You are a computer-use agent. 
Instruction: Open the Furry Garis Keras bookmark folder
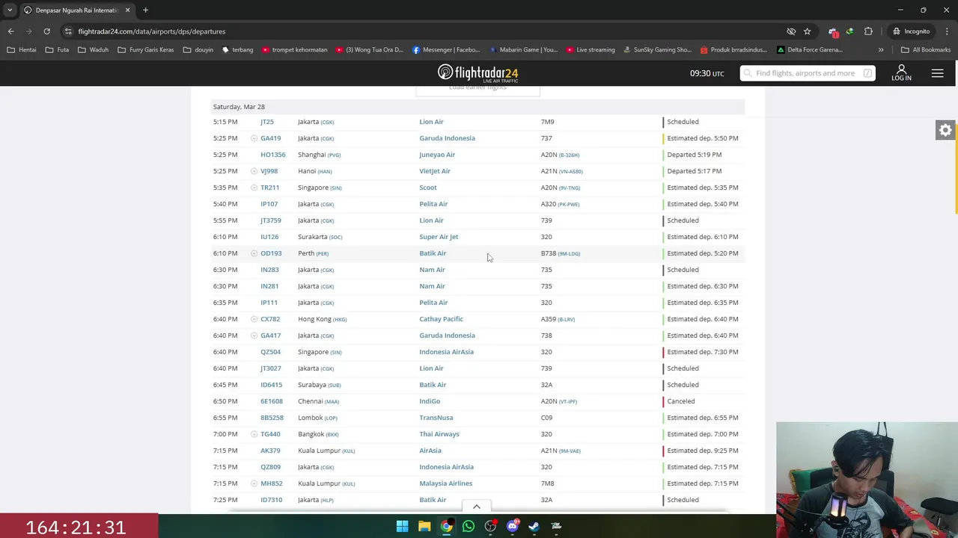point(145,50)
